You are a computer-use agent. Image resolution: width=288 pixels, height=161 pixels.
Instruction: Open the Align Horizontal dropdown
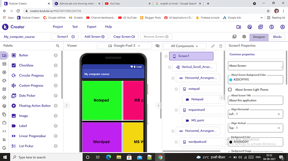point(255,114)
